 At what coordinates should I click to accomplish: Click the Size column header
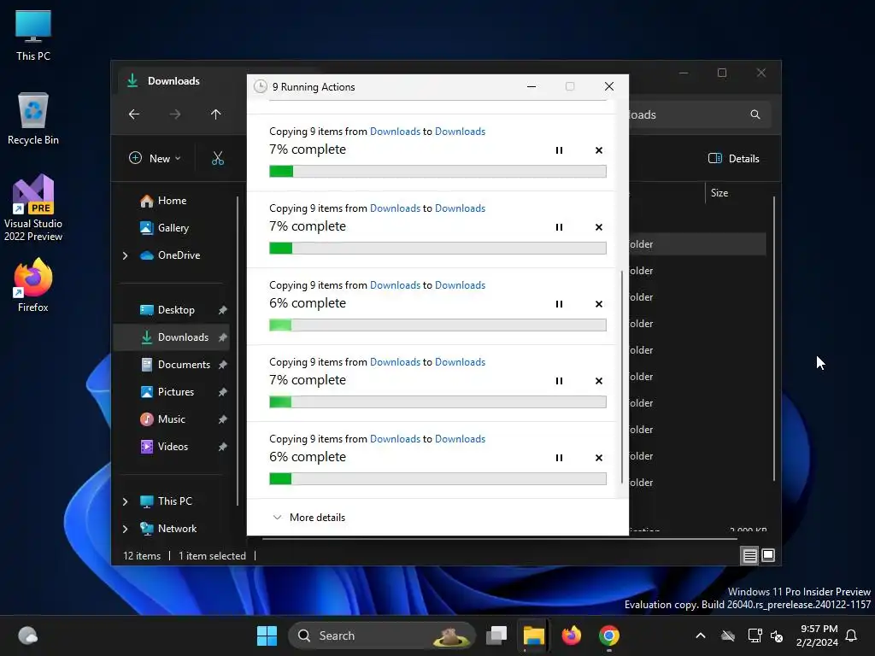point(719,193)
